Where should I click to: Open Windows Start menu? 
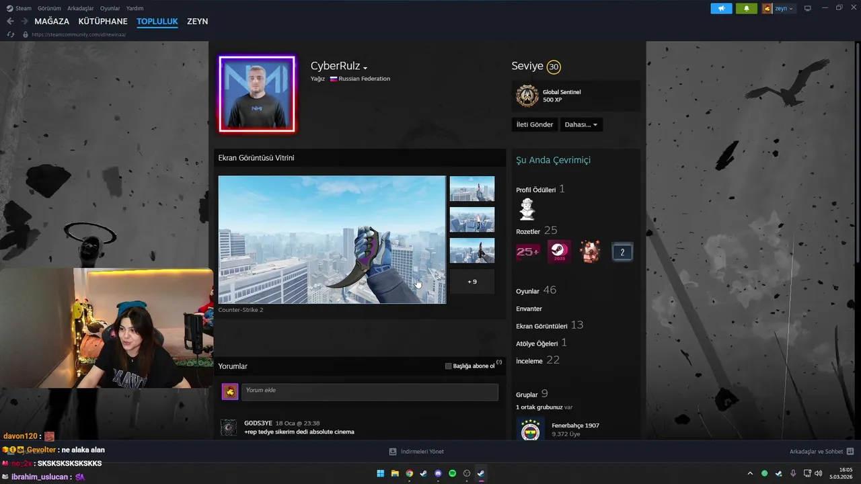point(381,473)
